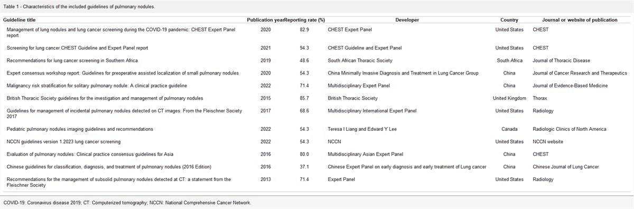Select 'Screening for lung cancer CHEST Guideline' title
634x209 pixels.
(78, 47)
